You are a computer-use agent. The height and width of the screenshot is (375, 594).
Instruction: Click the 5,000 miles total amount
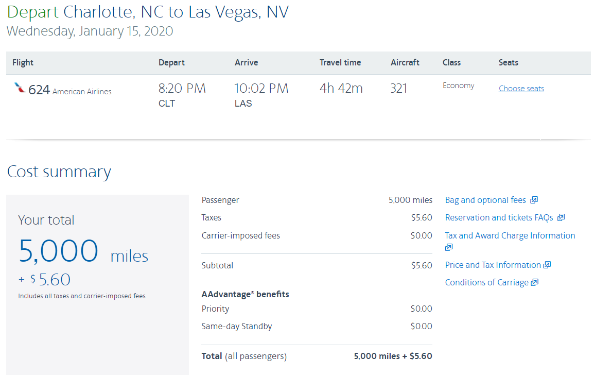[x=83, y=252]
